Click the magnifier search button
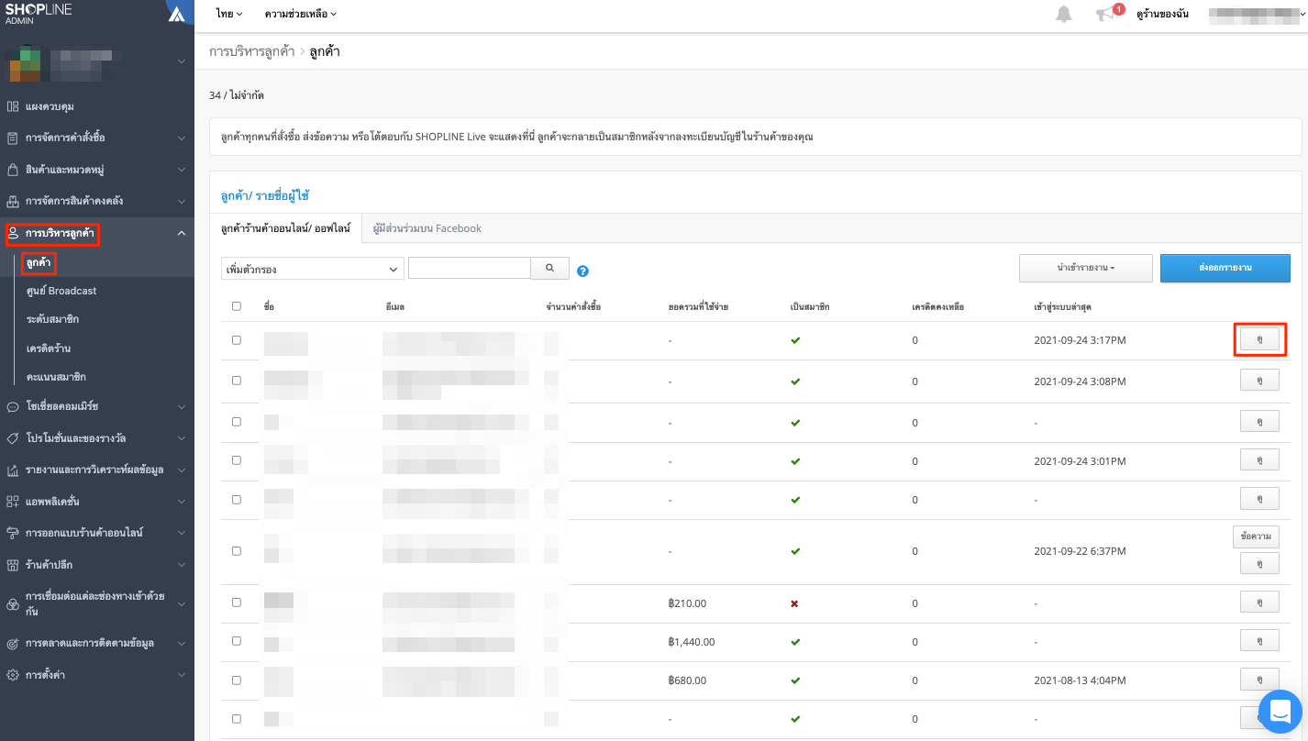The height and width of the screenshot is (741, 1308). click(550, 268)
